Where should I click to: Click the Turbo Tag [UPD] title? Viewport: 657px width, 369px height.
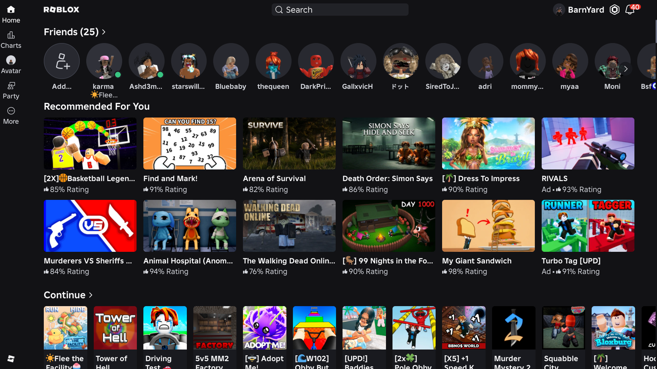tap(571, 261)
